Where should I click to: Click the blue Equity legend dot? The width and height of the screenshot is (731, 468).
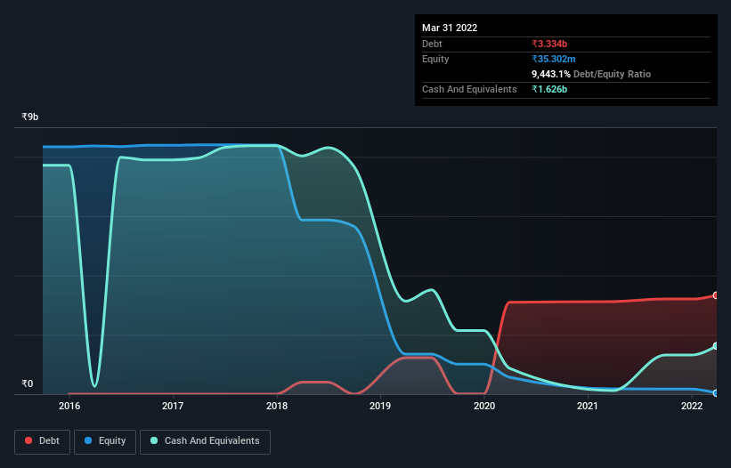tap(88, 440)
